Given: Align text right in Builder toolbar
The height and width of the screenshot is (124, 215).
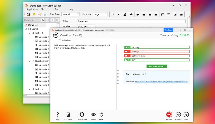Looking at the screenshot, I should pos(150,14).
